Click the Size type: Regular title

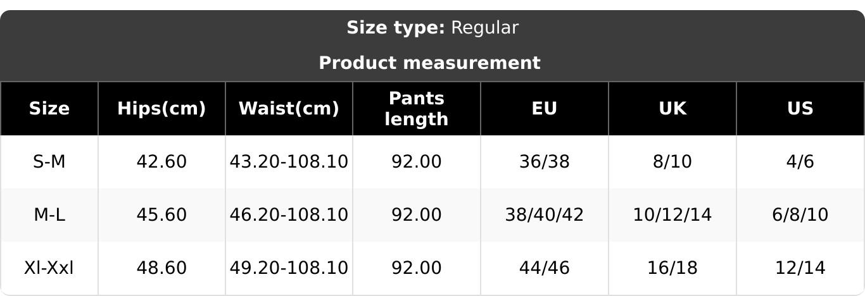tap(432, 28)
